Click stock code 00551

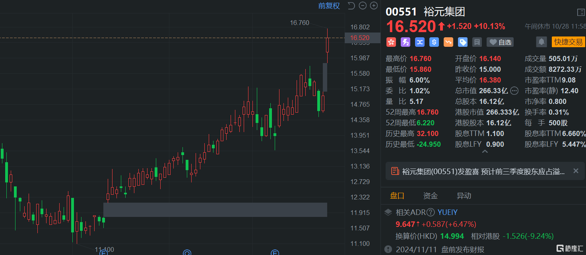click(401, 12)
